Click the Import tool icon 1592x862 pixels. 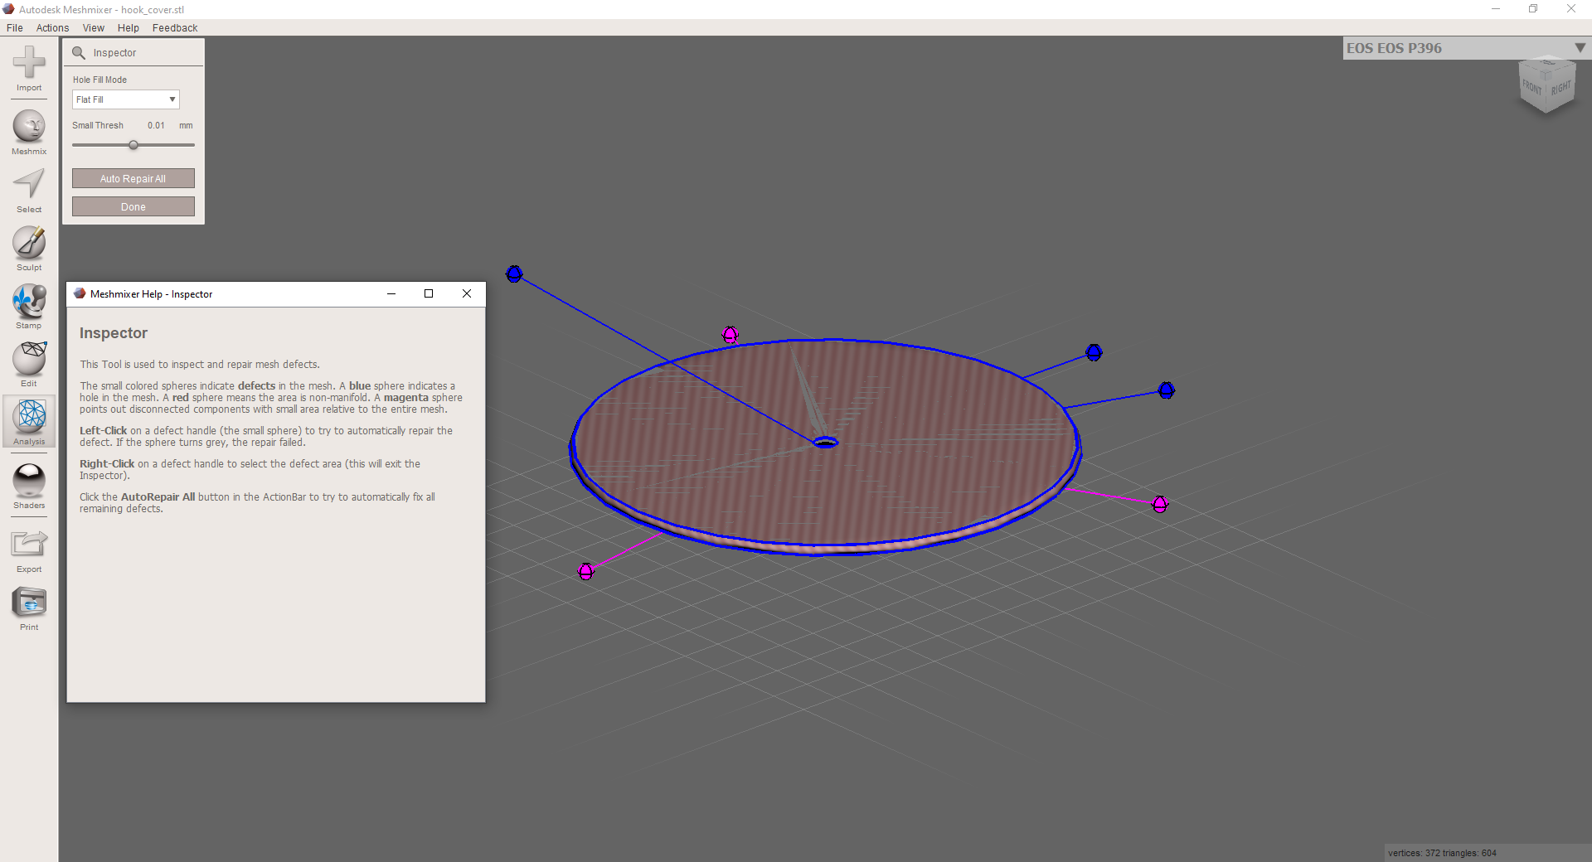29,65
